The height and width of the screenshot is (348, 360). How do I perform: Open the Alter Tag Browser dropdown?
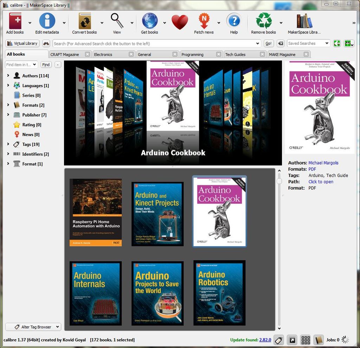[x=33, y=327]
